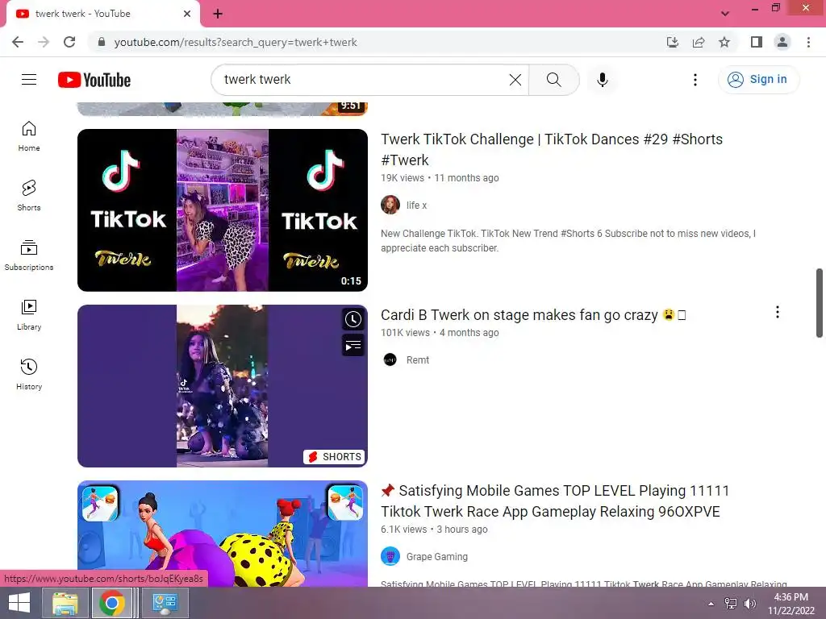The width and height of the screenshot is (826, 619).
Task: Open the tab search dropdown arrow
Action: pyautogui.click(x=725, y=14)
